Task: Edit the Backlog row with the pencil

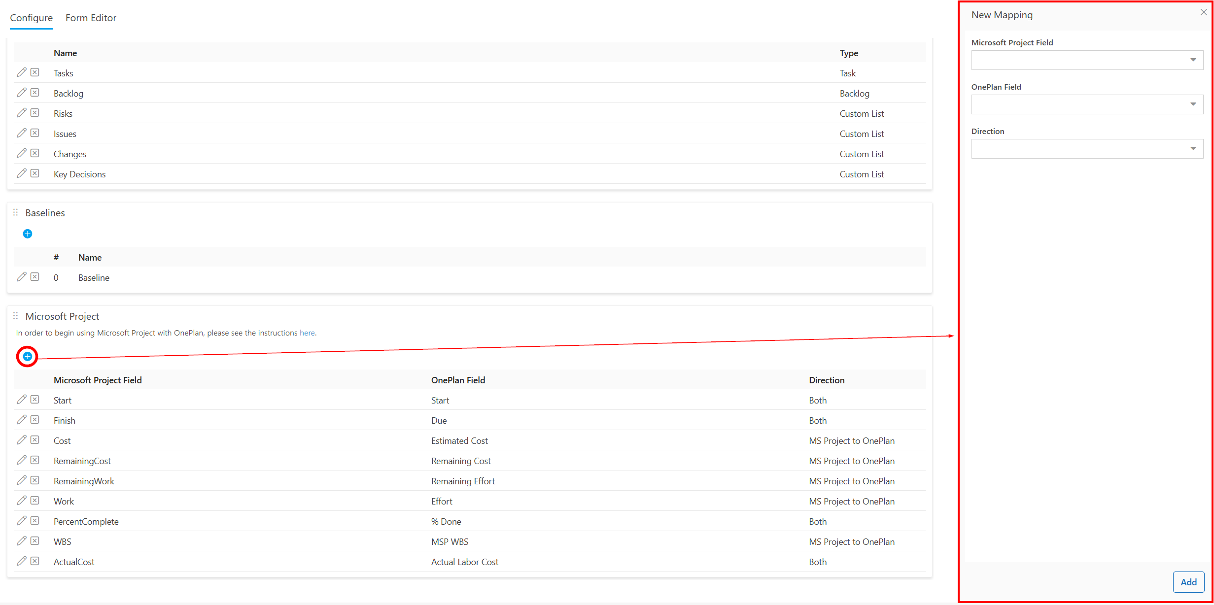Action: pos(21,93)
